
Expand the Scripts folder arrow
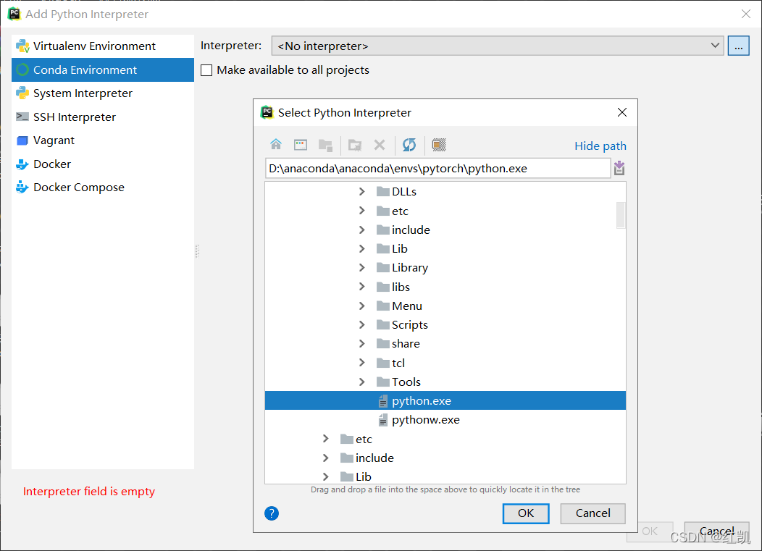tap(362, 324)
